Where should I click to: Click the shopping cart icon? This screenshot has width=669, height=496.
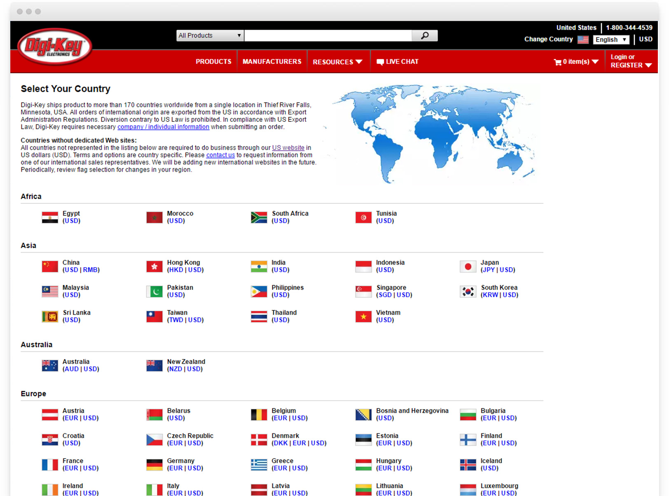(x=558, y=62)
